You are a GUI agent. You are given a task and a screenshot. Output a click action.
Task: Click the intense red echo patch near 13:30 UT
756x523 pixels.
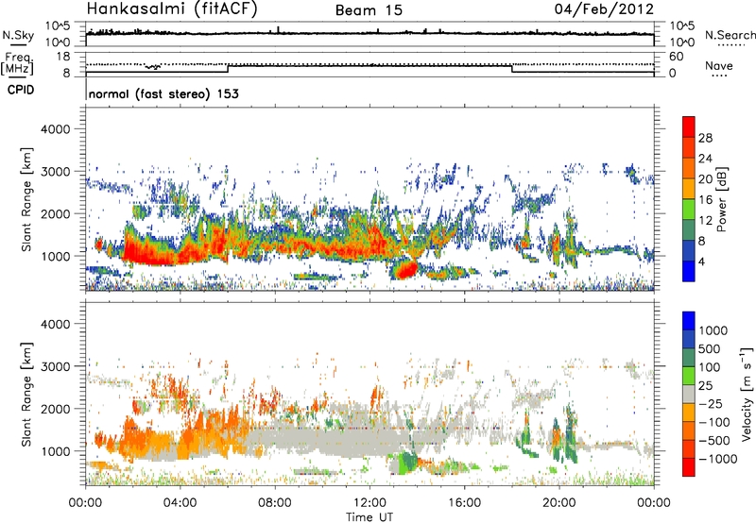[406, 270]
